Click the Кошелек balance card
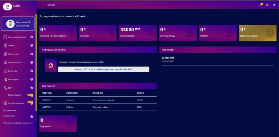 98,33
